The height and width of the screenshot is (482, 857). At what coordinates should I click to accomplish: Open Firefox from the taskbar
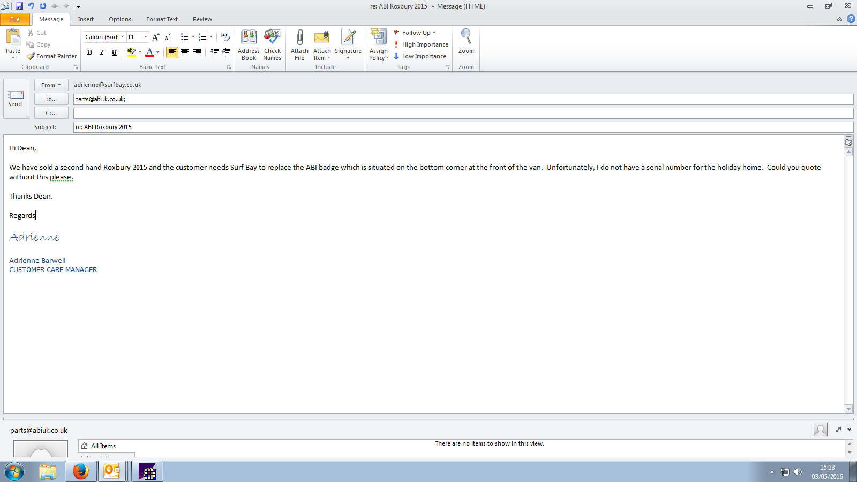[x=81, y=472]
